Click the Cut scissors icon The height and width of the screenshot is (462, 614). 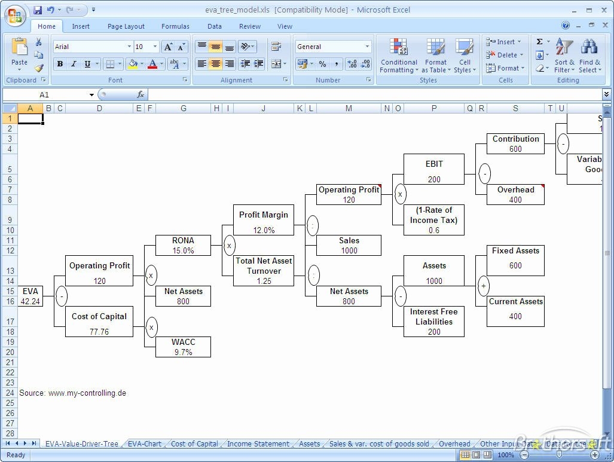click(39, 42)
